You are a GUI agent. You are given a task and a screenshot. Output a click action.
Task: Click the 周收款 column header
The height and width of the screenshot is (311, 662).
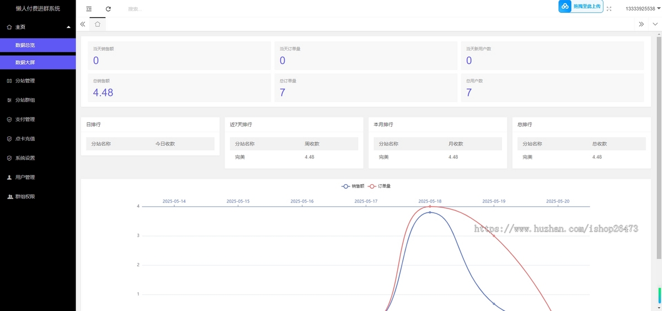312,144
